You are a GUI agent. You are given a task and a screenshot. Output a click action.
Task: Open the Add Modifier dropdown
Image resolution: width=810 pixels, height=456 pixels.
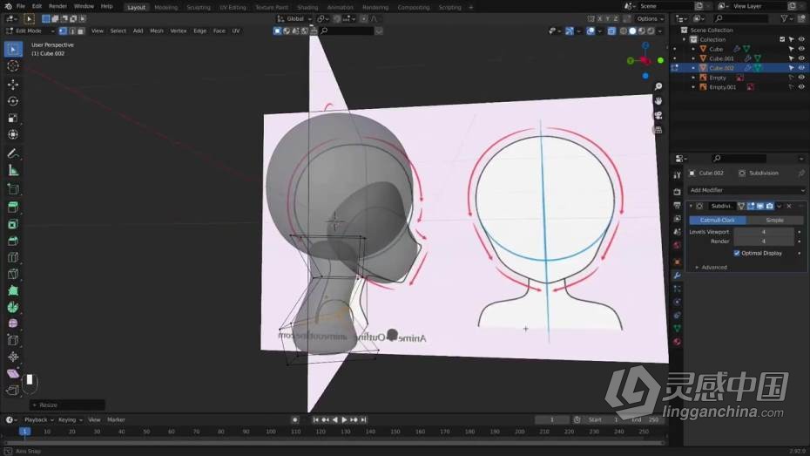click(746, 190)
